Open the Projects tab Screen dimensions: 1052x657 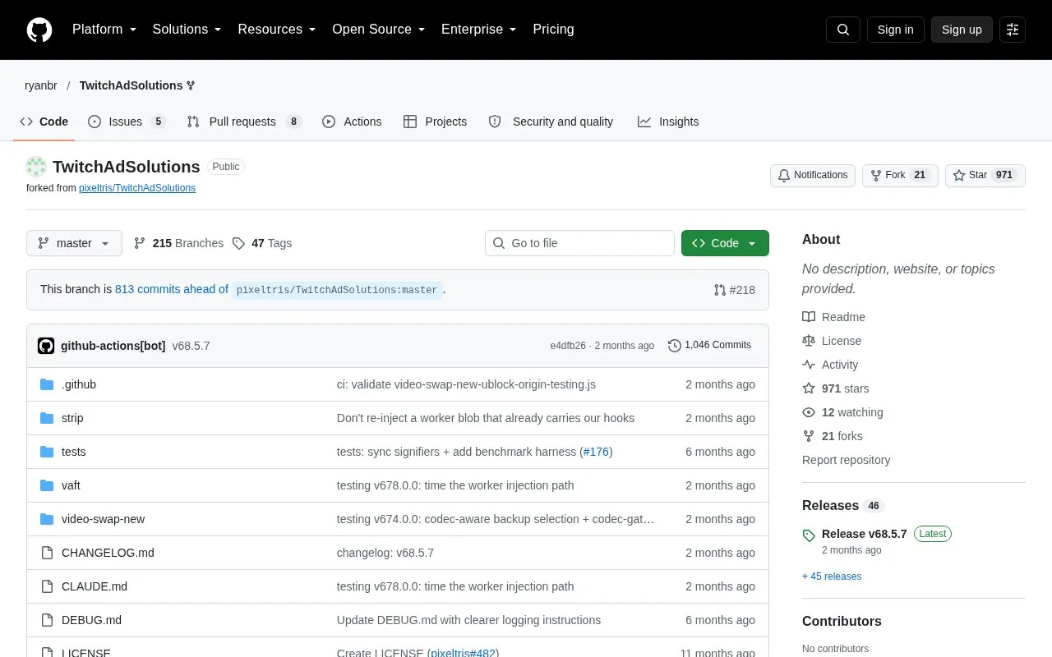click(x=435, y=122)
